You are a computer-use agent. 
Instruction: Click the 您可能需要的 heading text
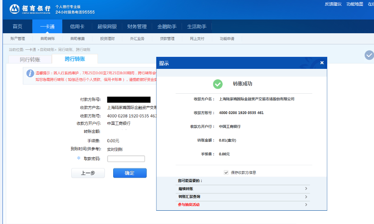[x=190, y=181]
